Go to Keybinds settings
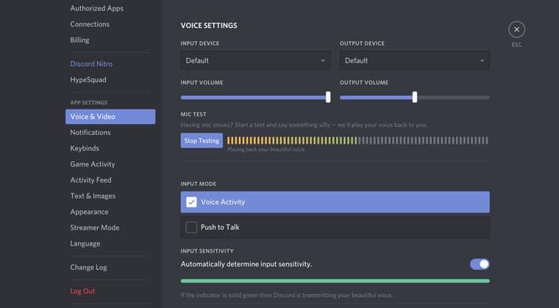Image resolution: width=559 pixels, height=308 pixels. pos(85,149)
